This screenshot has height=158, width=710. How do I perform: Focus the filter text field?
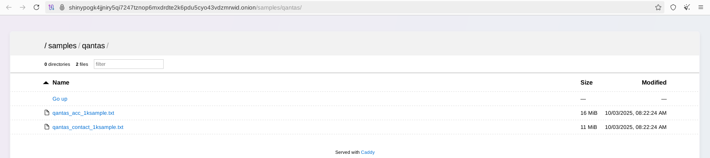[x=128, y=64]
